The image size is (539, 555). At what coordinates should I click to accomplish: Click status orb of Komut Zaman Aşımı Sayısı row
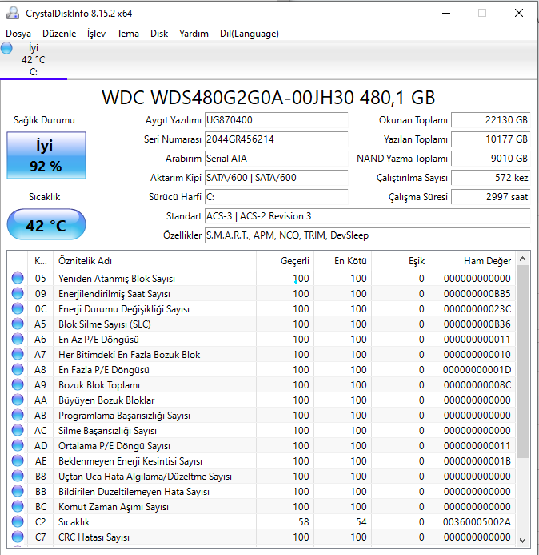(x=18, y=506)
